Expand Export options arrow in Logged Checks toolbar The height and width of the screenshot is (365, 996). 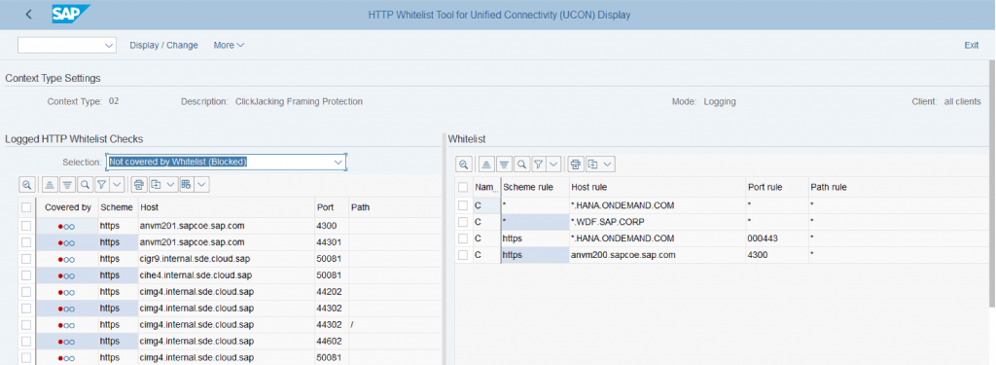point(171,185)
